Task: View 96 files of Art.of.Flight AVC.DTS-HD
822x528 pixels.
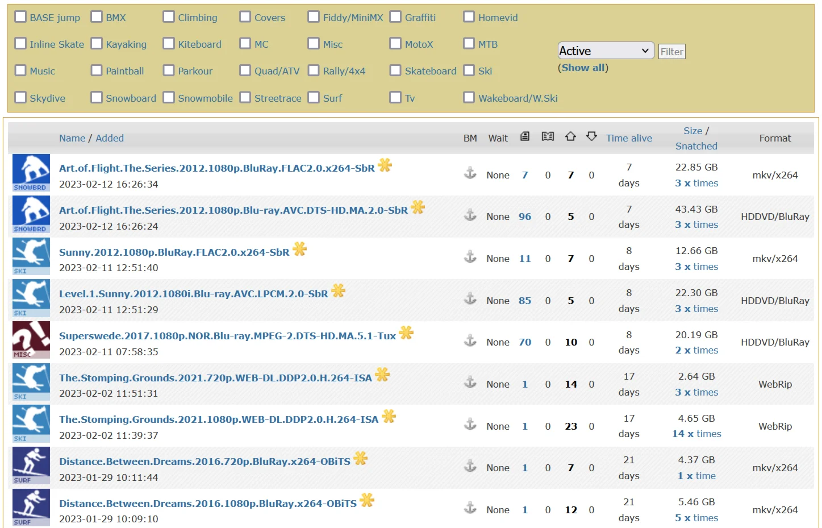Action: click(525, 217)
